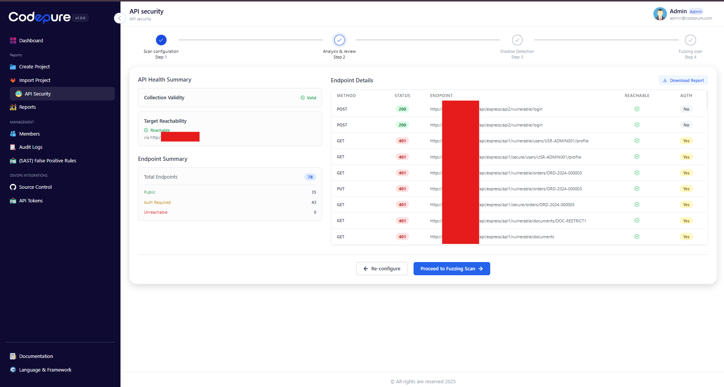724x387 pixels.
Task: Click the No auth badge in first row
Action: point(686,109)
